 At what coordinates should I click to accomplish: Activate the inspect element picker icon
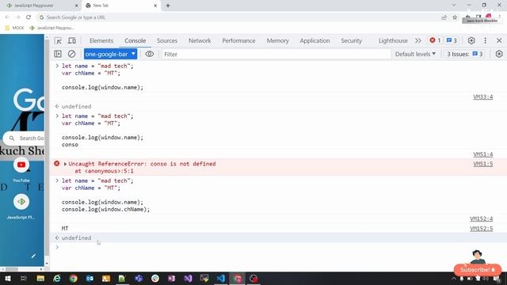point(58,40)
